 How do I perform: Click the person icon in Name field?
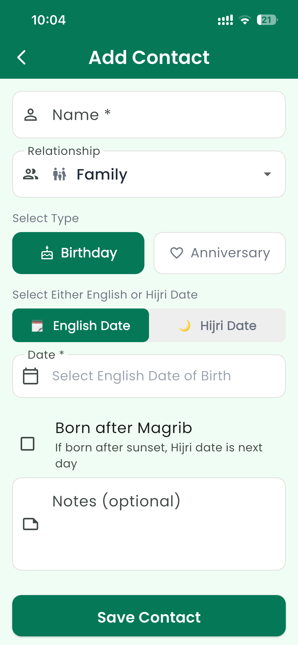tap(31, 115)
